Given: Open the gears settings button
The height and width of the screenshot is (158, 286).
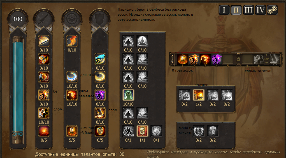Looking at the screenshot, I should click(272, 10).
